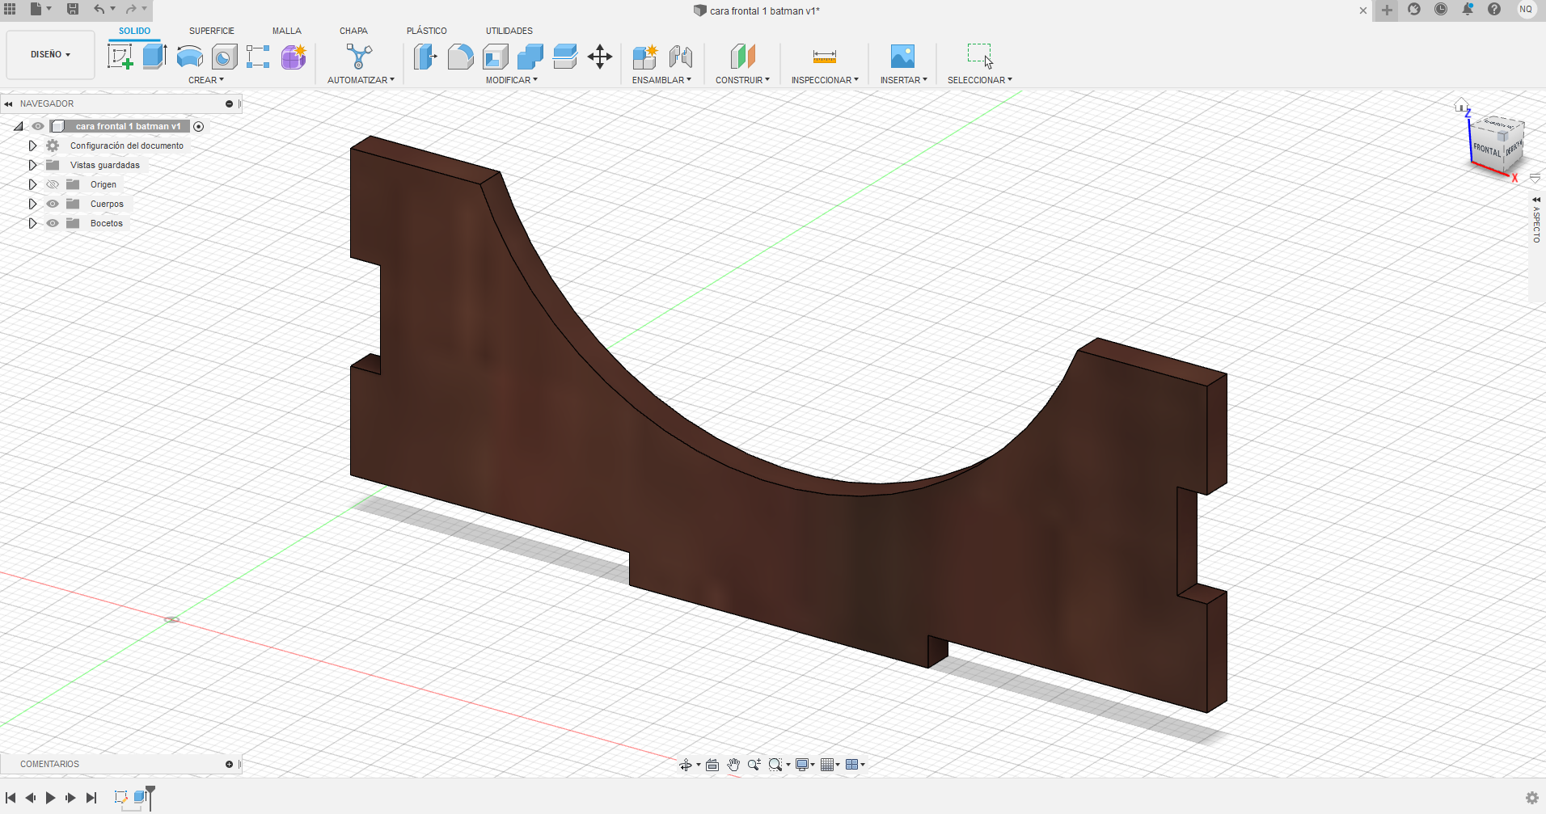Open the ASPECTO side panel
Screen dimensions: 1546x814
pyautogui.click(x=1536, y=224)
